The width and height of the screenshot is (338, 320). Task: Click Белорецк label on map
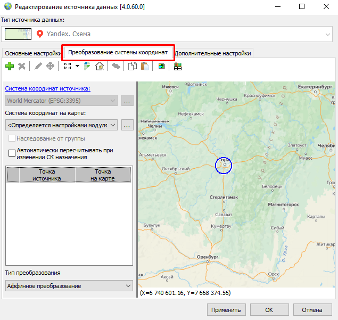pyautogui.click(x=272, y=186)
